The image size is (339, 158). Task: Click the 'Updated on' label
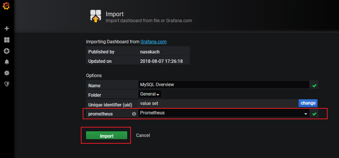click(100, 61)
